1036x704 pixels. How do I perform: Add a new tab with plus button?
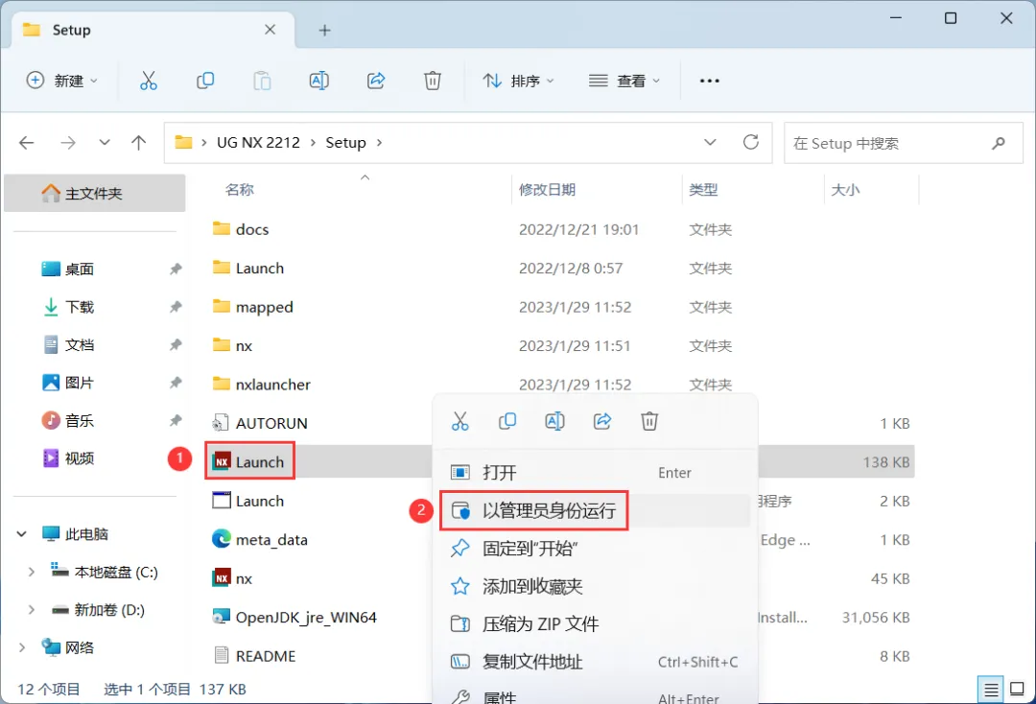324,31
